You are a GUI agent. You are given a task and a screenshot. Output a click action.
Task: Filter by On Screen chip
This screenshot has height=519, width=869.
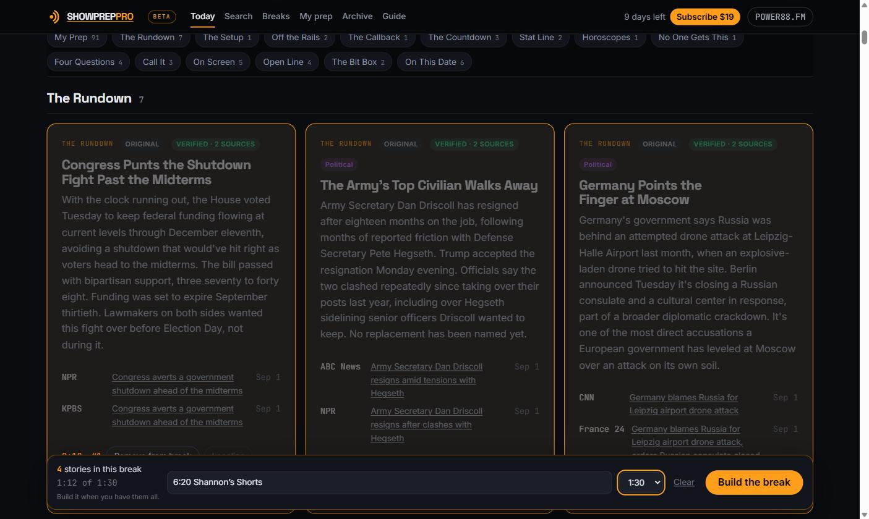click(x=218, y=62)
